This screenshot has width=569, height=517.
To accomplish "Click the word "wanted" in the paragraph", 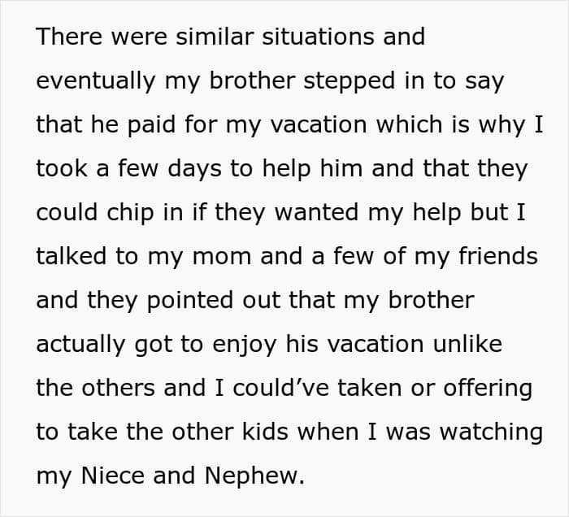I will click(x=317, y=212).
